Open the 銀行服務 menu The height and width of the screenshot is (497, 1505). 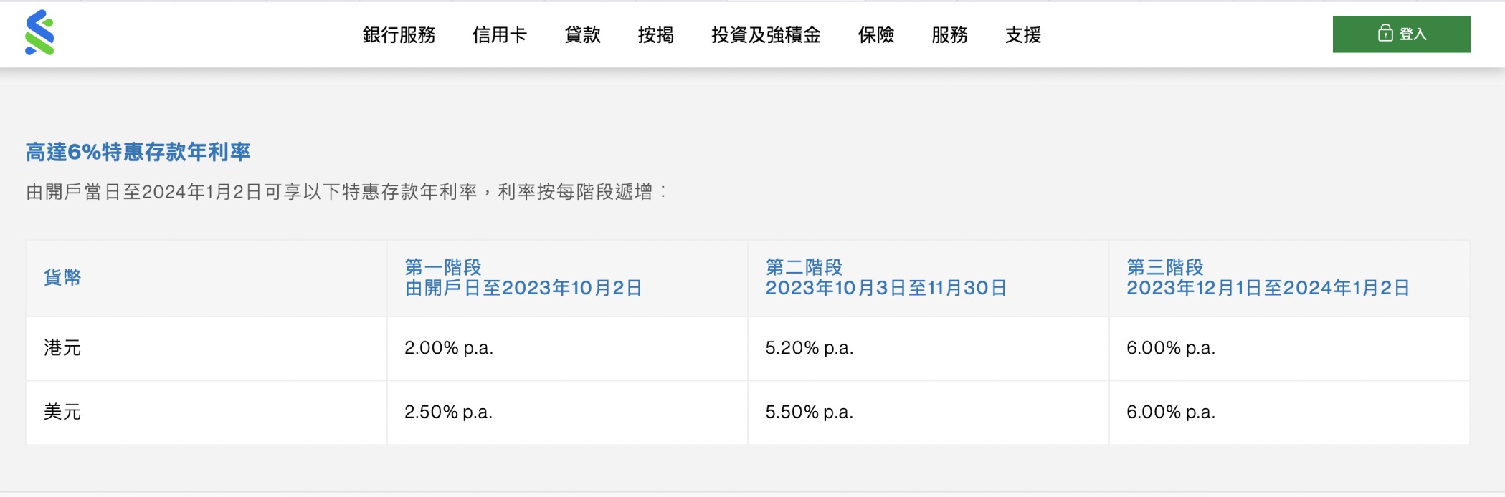click(x=399, y=35)
